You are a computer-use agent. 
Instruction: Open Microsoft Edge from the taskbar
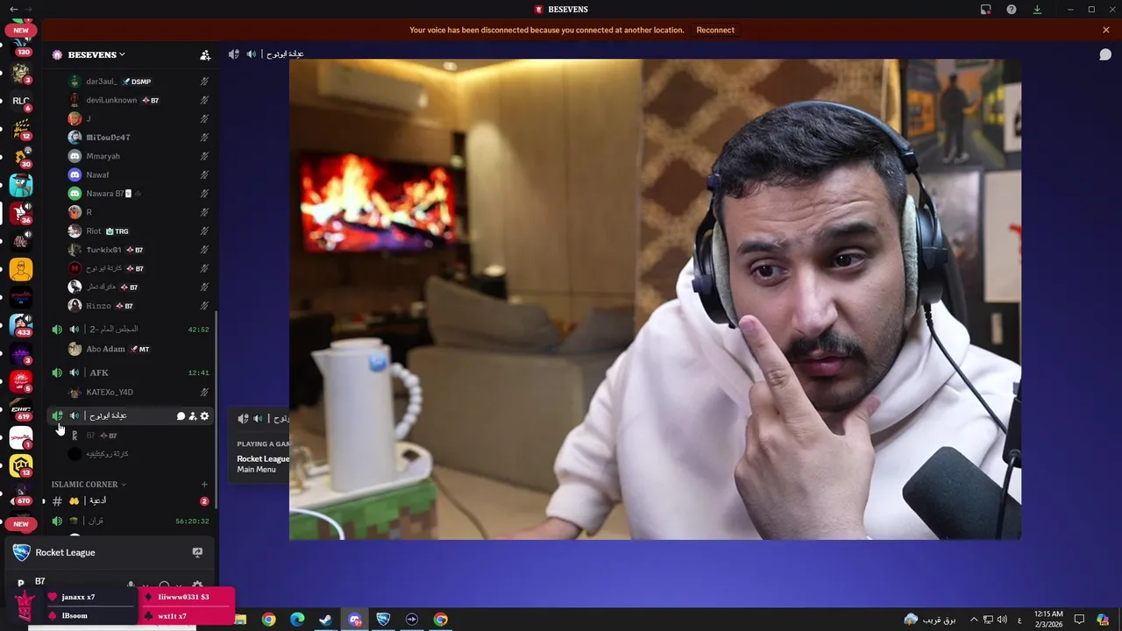tap(297, 620)
